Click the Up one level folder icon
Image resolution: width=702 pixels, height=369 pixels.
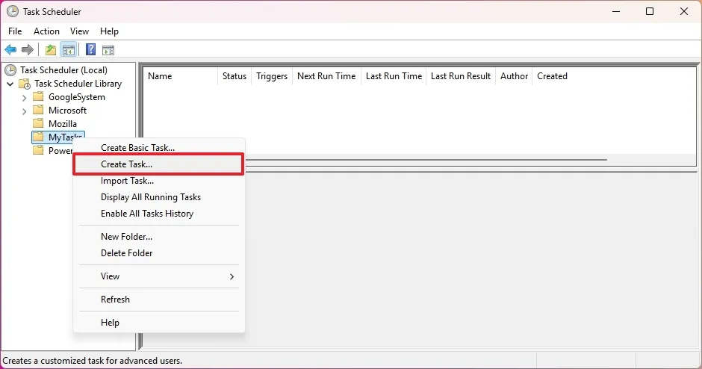tap(50, 50)
